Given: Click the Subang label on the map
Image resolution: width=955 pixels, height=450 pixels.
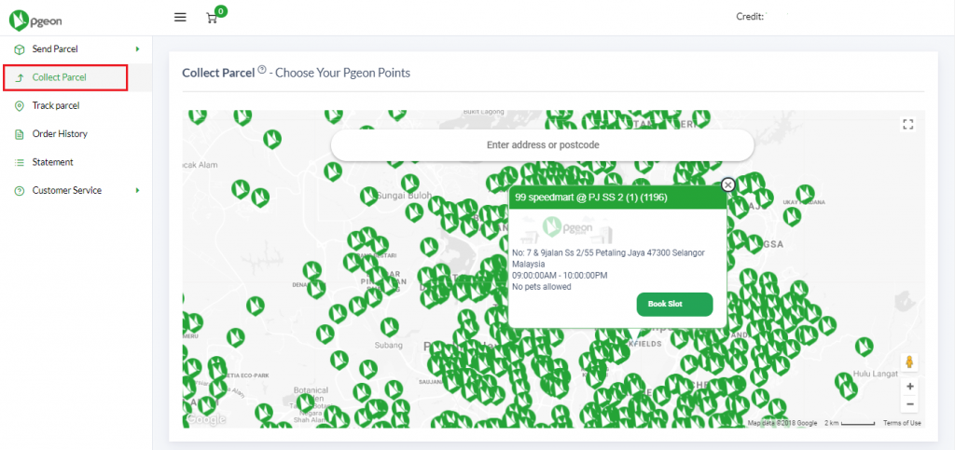Looking at the screenshot, I should click(x=387, y=346).
